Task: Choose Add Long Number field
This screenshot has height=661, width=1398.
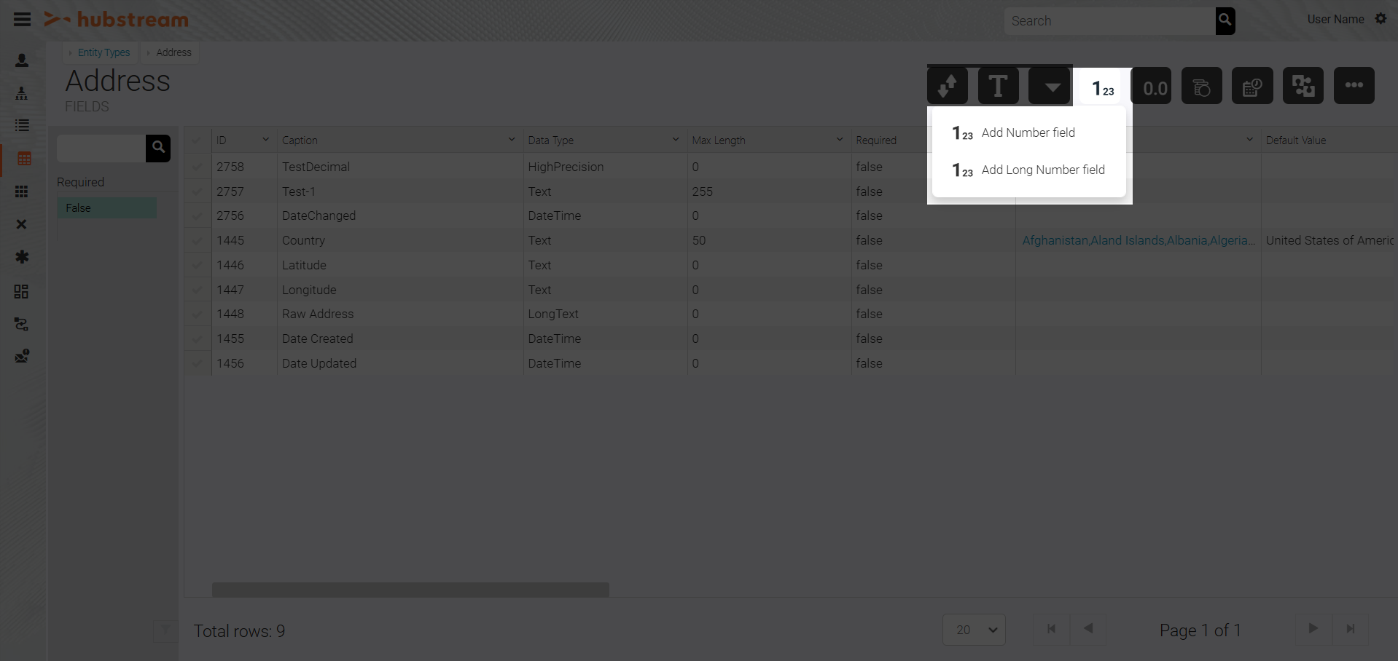Action: click(x=1042, y=170)
